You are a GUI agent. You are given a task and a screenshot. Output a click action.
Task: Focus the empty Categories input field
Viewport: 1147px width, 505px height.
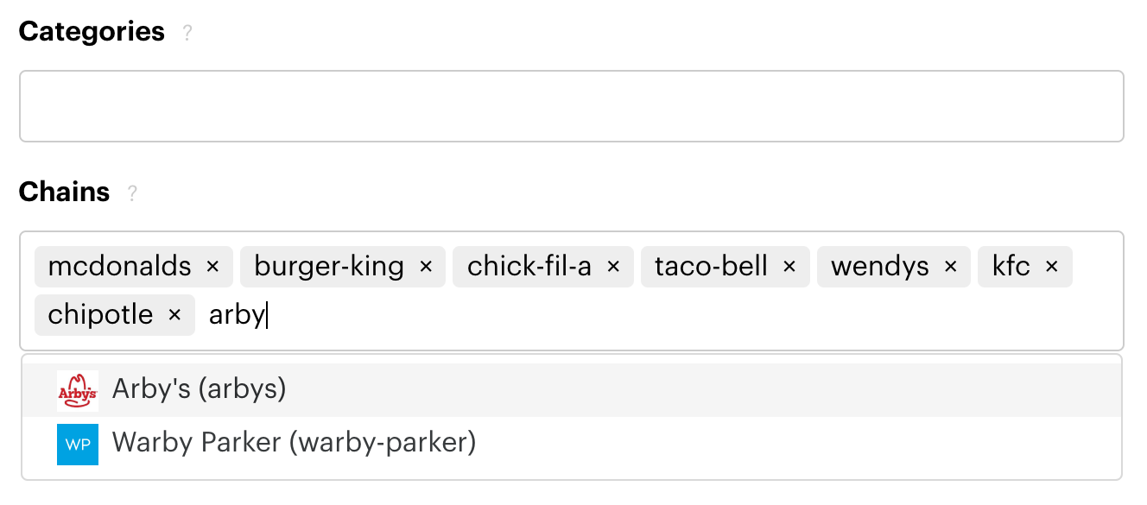pos(572,106)
